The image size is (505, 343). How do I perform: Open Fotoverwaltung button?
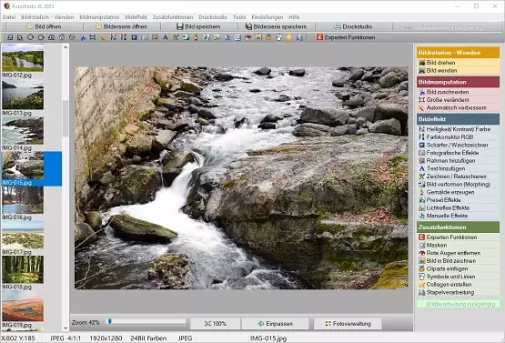click(348, 323)
